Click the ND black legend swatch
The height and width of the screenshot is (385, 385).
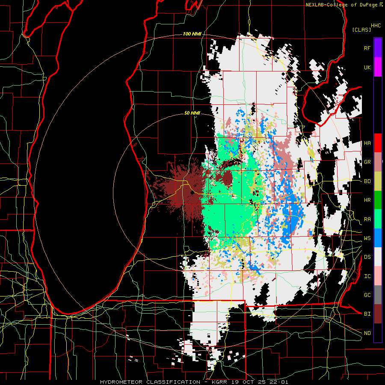pos(378,333)
